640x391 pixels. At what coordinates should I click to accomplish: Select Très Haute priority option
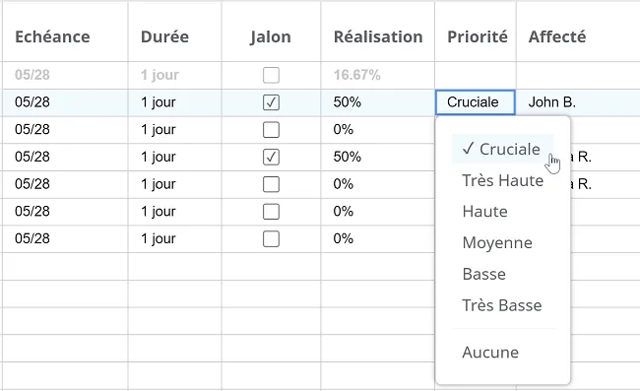pyautogui.click(x=502, y=180)
